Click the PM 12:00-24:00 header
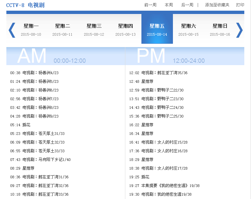Image resolution: width=251 pixels, height=199 pixels. pos(185,56)
